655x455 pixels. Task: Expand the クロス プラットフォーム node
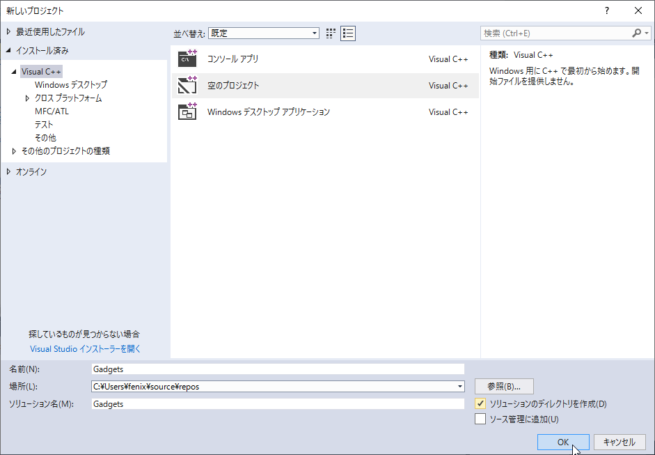pyautogui.click(x=27, y=98)
